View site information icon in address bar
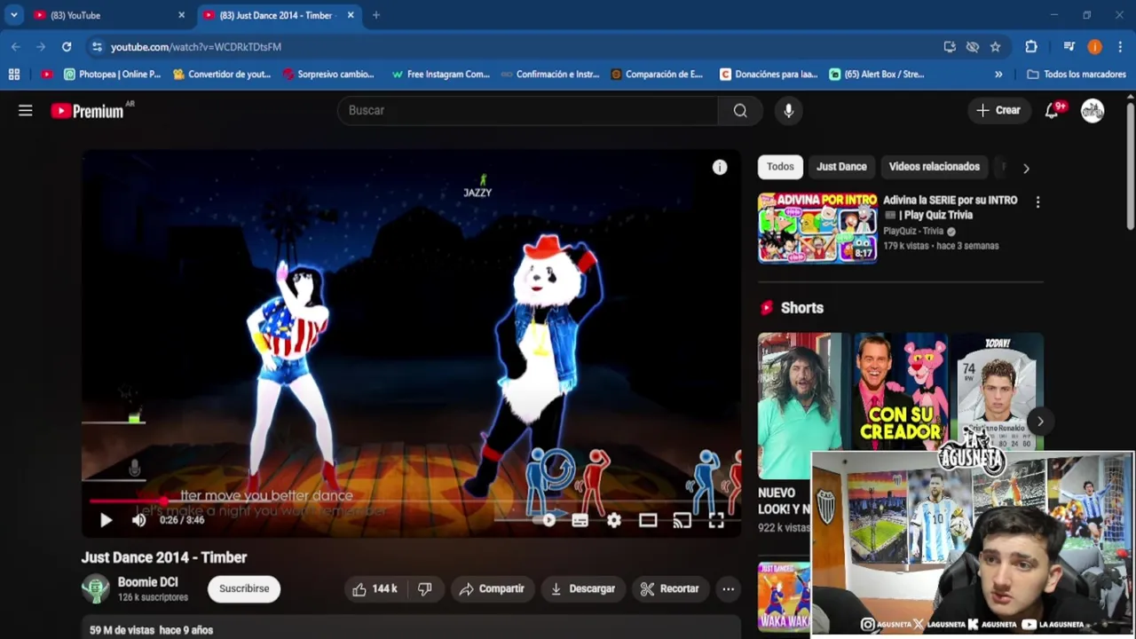Image resolution: width=1136 pixels, height=639 pixels. (x=97, y=47)
